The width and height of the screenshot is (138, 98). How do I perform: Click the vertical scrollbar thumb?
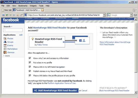[x=136, y=48]
